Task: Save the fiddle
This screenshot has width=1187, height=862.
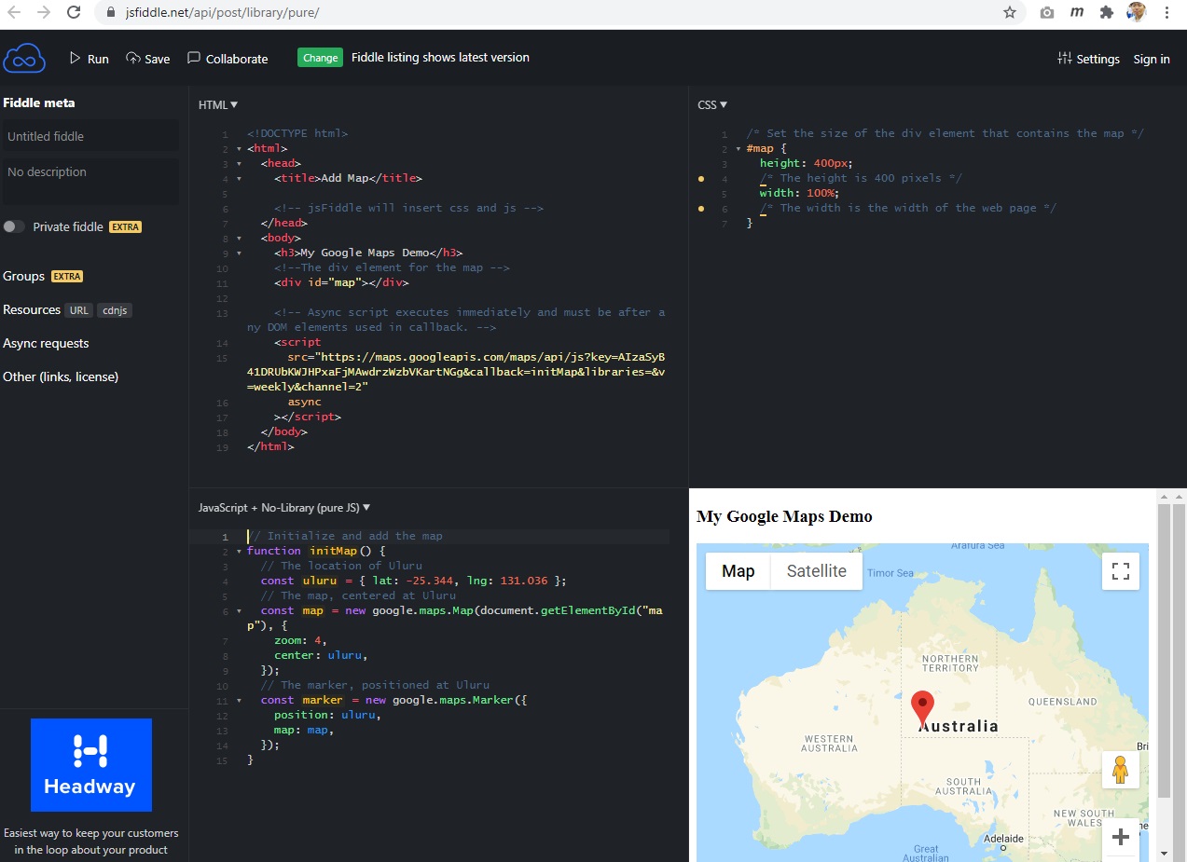Action: click(x=148, y=59)
